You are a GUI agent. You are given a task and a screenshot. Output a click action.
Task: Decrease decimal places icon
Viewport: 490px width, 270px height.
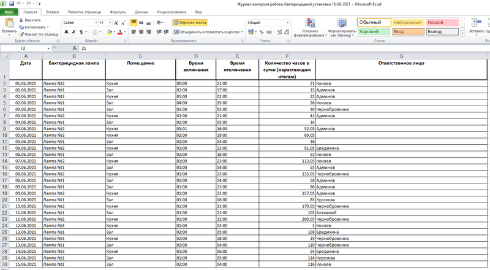point(287,32)
